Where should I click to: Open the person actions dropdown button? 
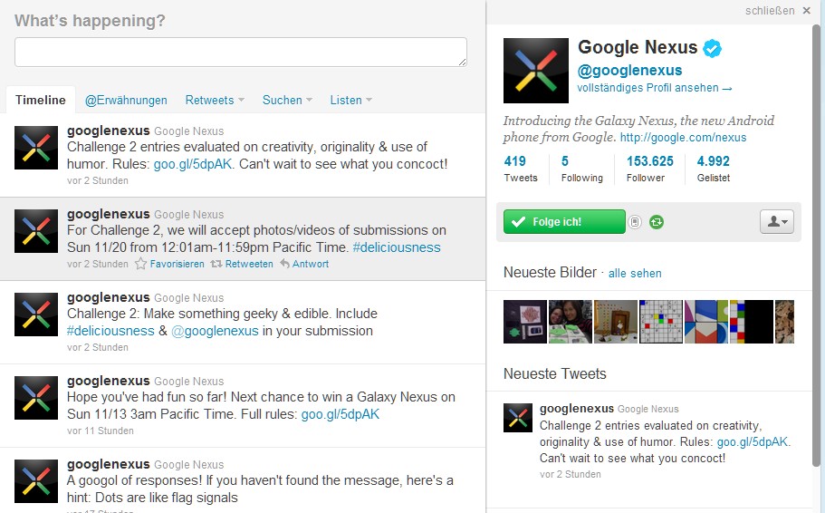(x=777, y=222)
